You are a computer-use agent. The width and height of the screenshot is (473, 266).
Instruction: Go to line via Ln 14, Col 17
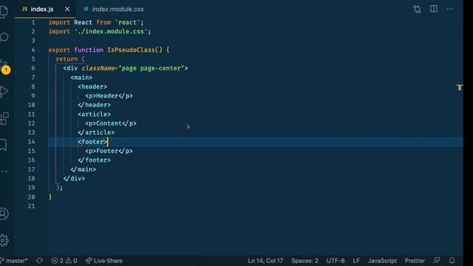tap(265, 261)
